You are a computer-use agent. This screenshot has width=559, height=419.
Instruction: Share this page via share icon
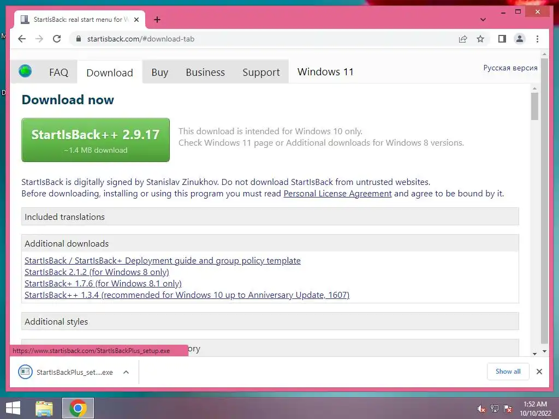point(463,39)
